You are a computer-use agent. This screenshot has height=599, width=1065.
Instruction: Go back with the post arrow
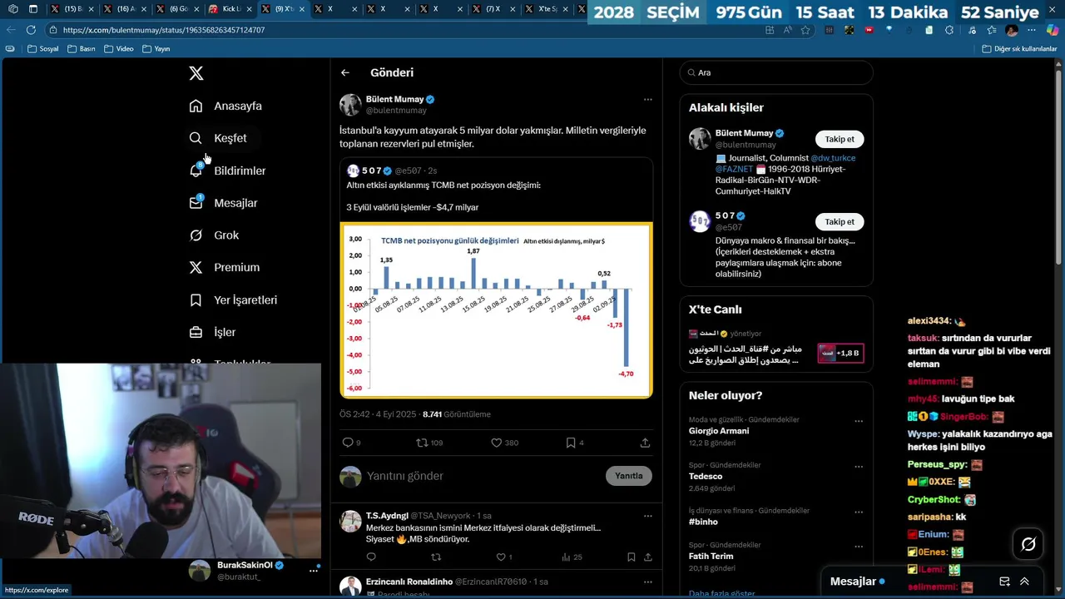345,73
